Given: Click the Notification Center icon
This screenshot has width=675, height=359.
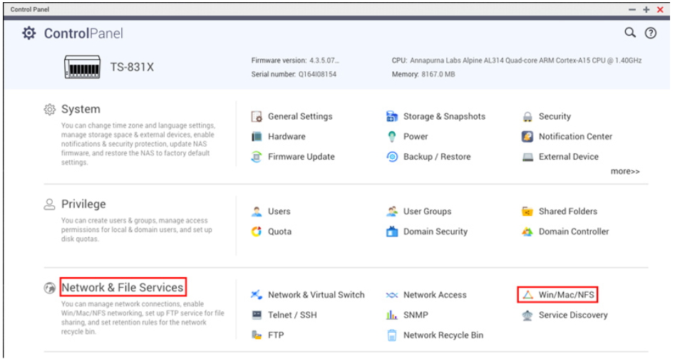Looking at the screenshot, I should (527, 137).
